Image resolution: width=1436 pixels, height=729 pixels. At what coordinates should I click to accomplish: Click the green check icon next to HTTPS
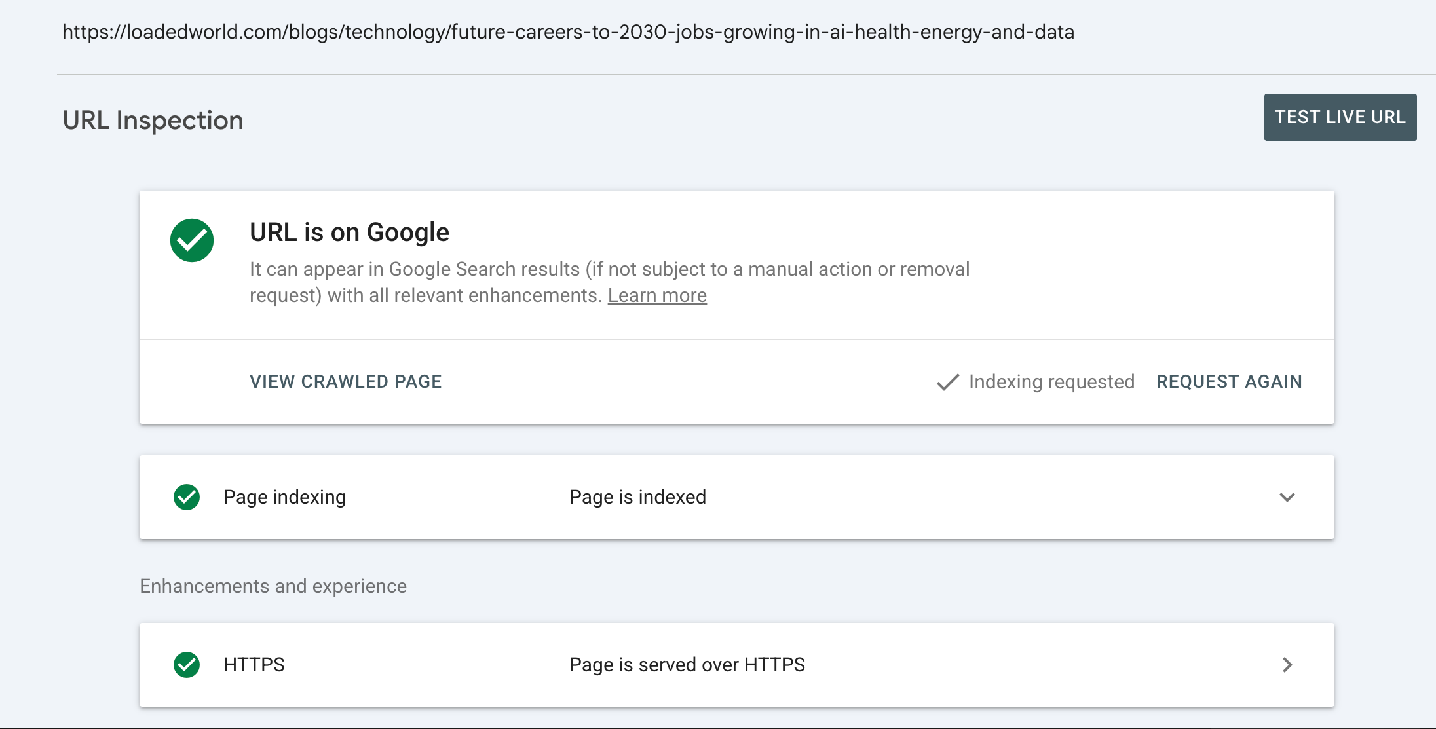tap(187, 665)
